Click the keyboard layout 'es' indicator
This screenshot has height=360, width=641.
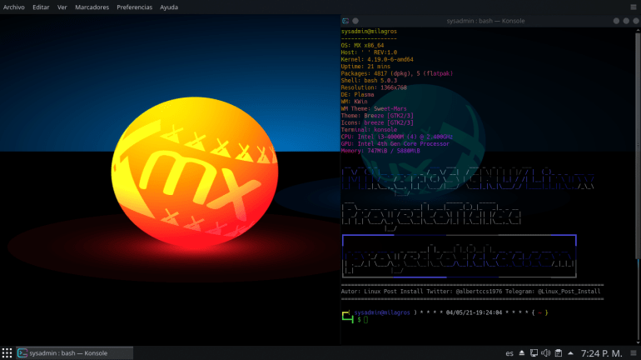(509, 352)
